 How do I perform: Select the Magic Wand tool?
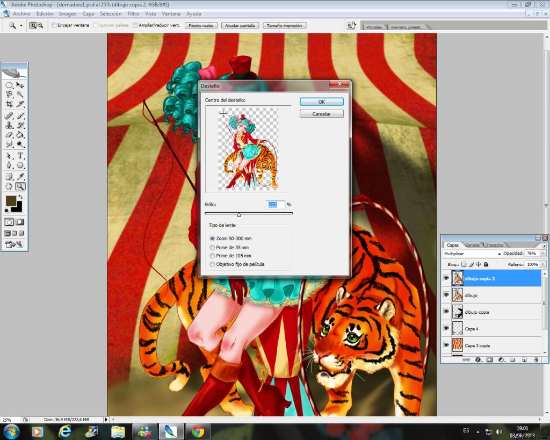point(20,95)
